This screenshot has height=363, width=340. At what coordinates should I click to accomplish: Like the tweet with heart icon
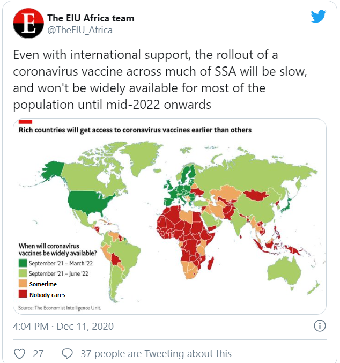click(x=19, y=353)
